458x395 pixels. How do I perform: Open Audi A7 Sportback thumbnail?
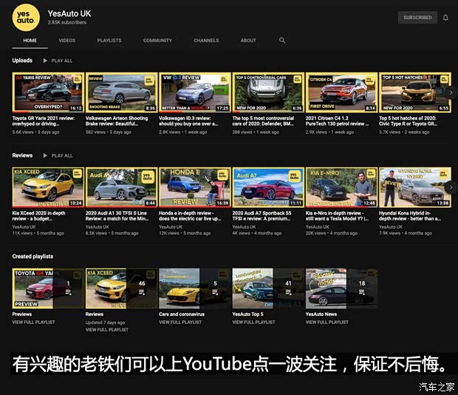click(x=268, y=187)
